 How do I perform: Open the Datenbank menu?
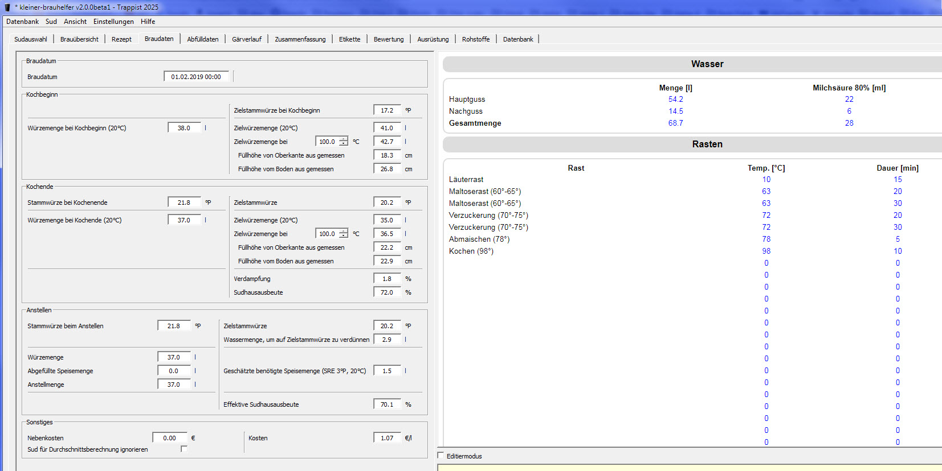(x=23, y=22)
